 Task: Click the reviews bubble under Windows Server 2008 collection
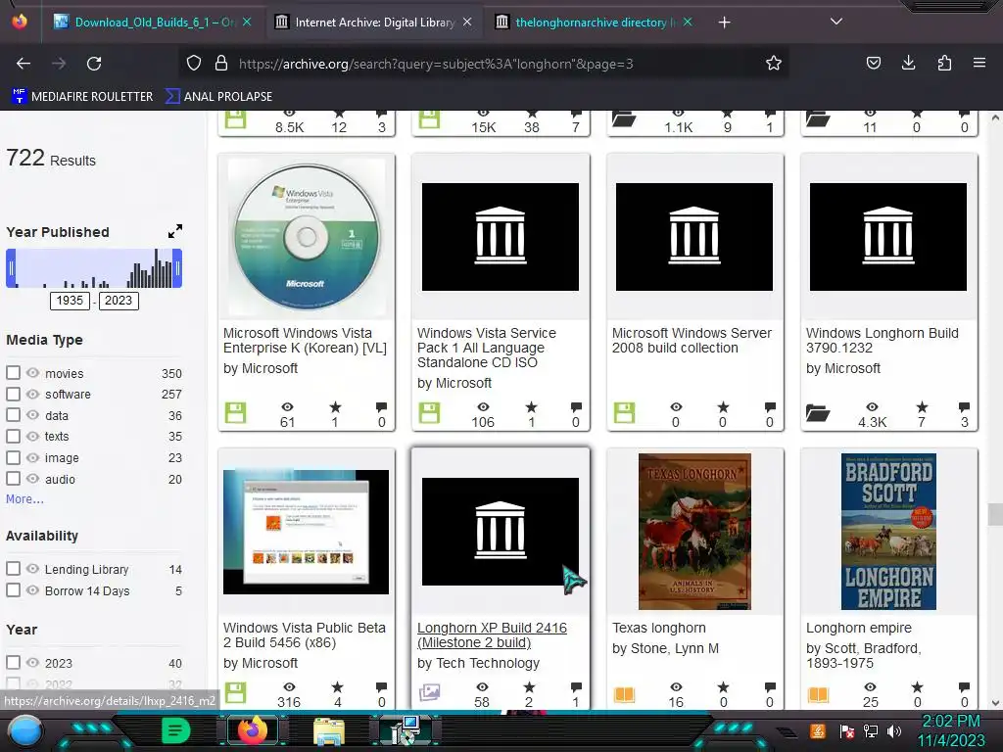pos(770,407)
